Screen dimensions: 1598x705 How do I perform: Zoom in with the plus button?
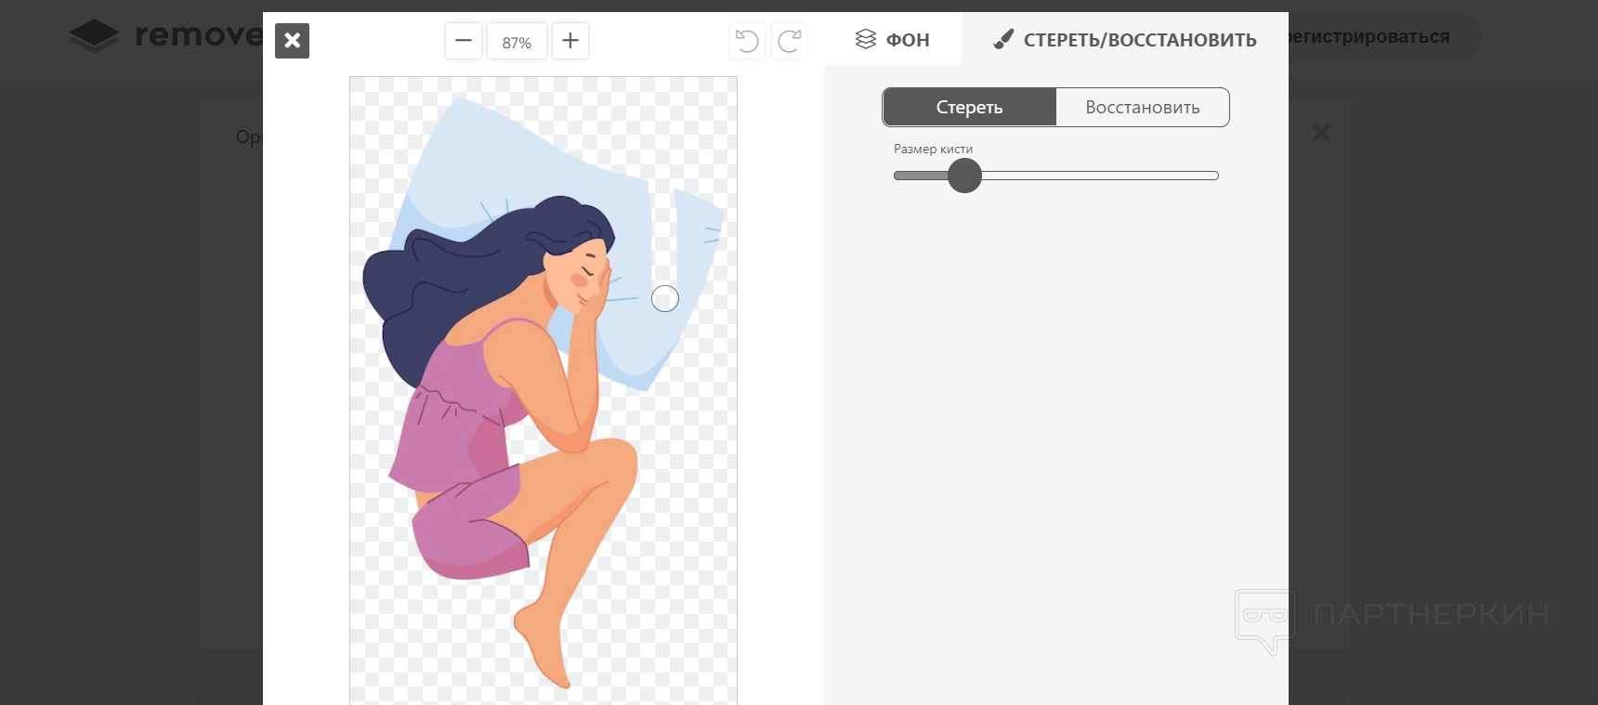pos(570,41)
